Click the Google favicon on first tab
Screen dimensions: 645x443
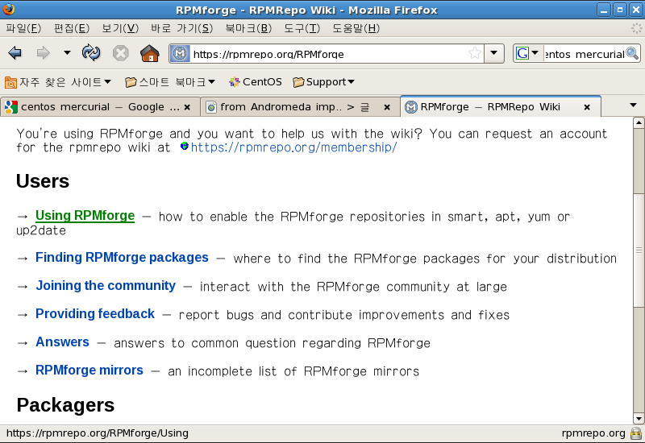[x=10, y=107]
